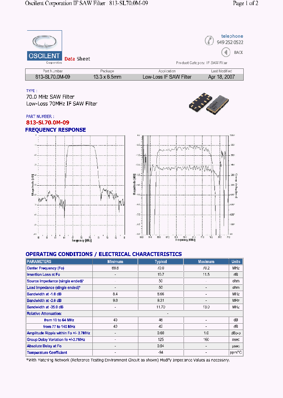Screen dimensions: 283x398
Task: Click the 69.8 minimum center frequency value
Action: point(115,268)
